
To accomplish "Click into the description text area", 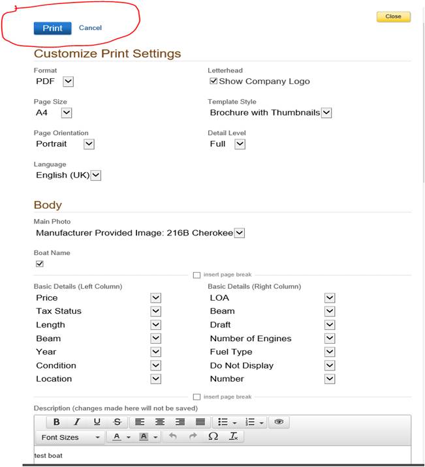I will [222, 456].
